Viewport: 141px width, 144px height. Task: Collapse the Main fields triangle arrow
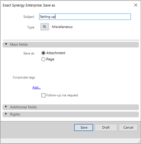pyautogui.click(x=6, y=44)
